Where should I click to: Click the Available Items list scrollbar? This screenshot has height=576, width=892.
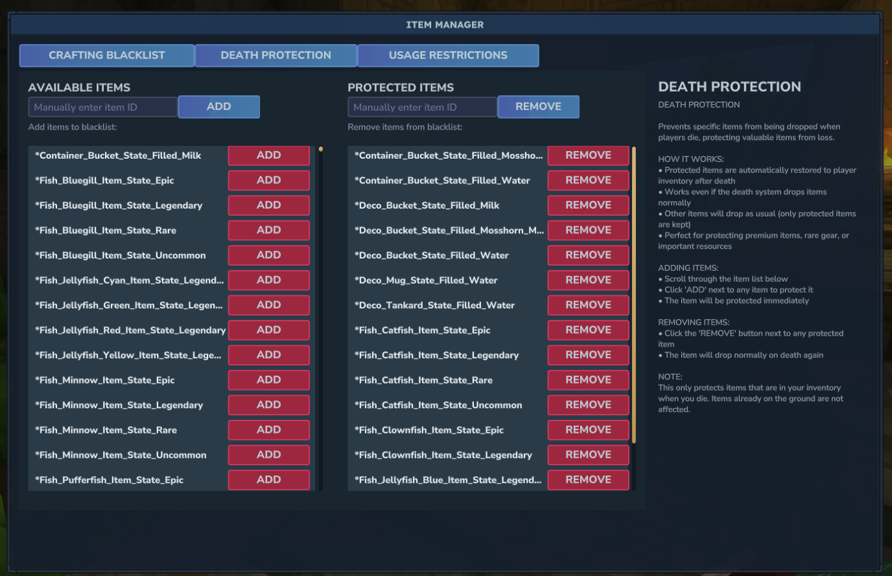pyautogui.click(x=320, y=317)
